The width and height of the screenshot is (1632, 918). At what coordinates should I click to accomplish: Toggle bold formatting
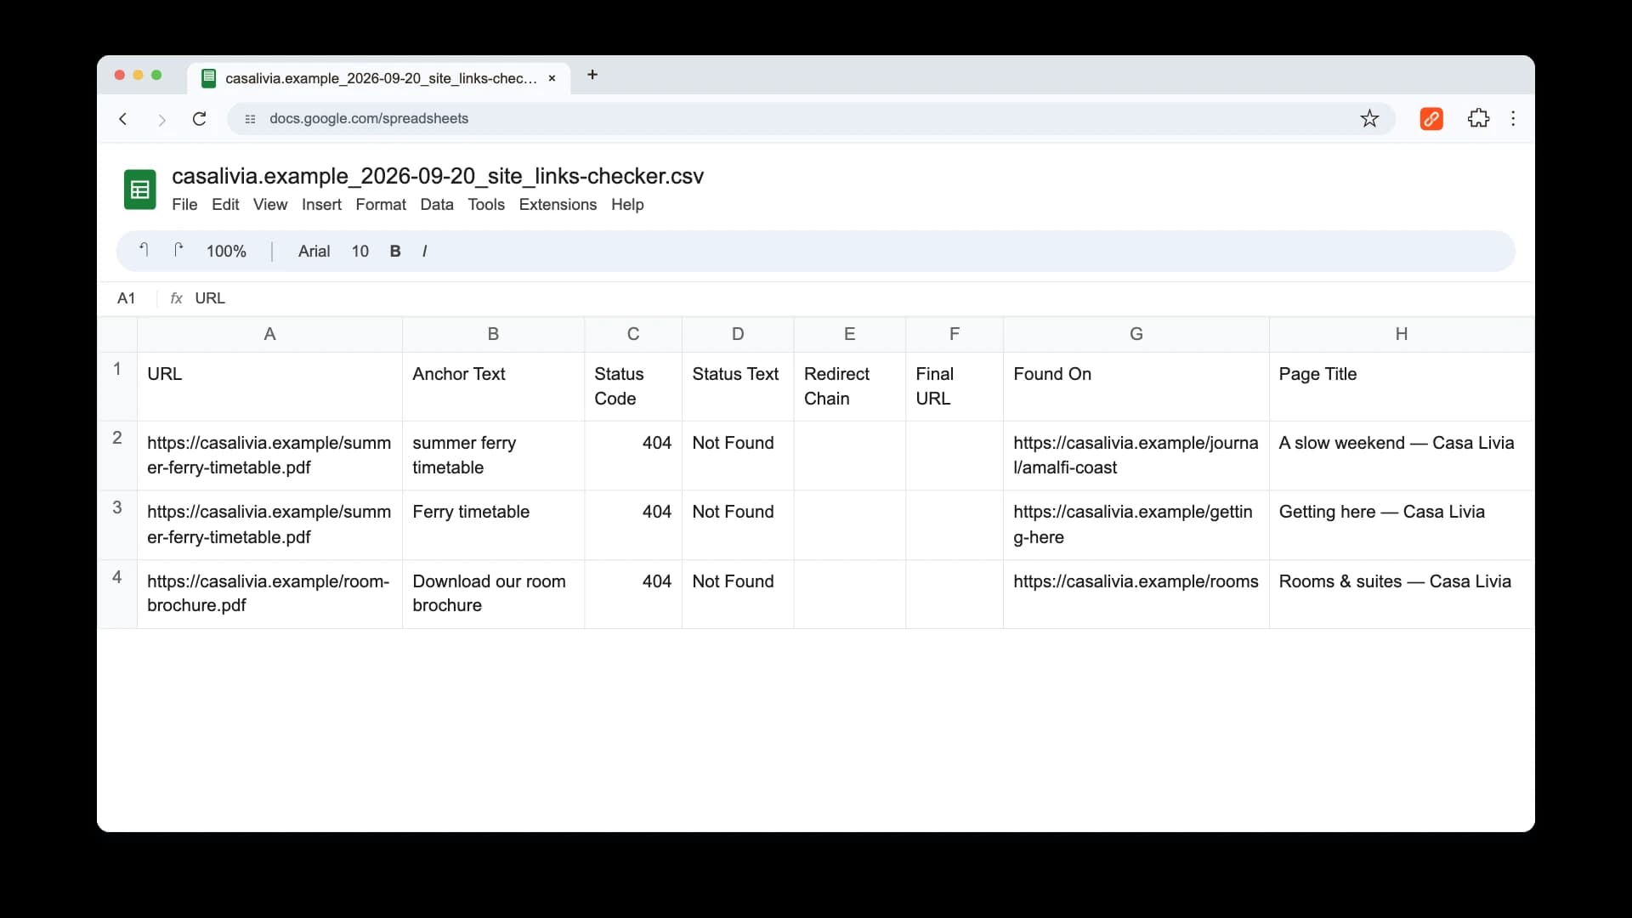click(x=395, y=251)
